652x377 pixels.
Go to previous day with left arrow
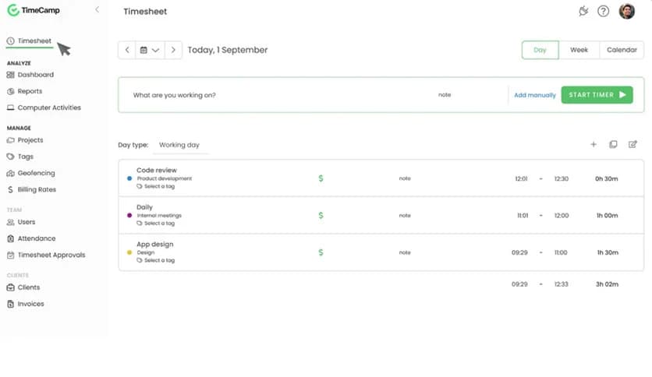pos(127,50)
